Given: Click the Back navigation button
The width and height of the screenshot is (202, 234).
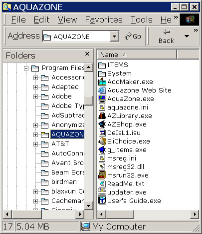Looking at the screenshot, I should [166, 36].
